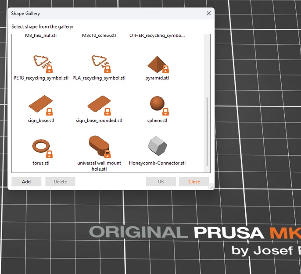Click the sign_base_rounded.stl label
This screenshot has width=301, height=274.
click(x=99, y=121)
